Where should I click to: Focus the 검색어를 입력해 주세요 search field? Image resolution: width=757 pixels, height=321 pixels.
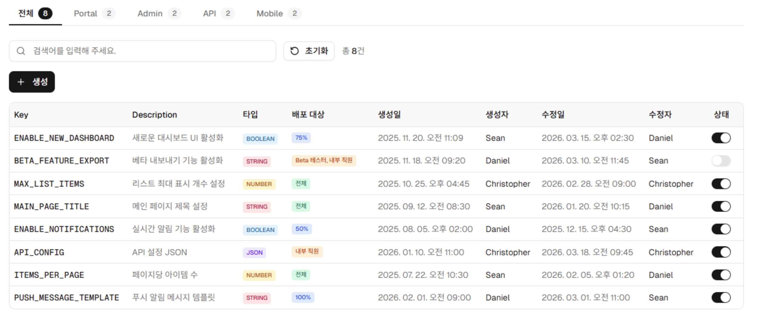point(143,51)
